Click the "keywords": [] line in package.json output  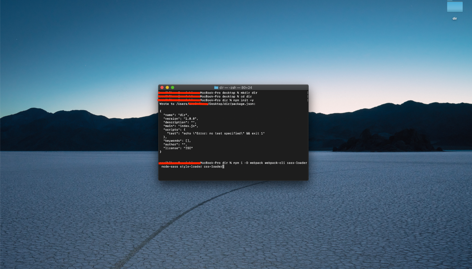click(176, 141)
